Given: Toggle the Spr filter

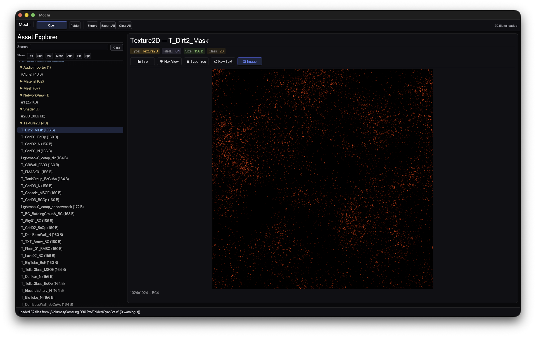Looking at the screenshot, I should (87, 56).
